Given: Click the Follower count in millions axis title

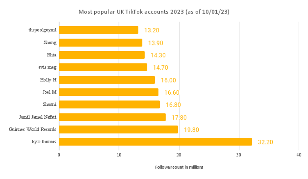Looking at the screenshot, I should coord(179,167).
